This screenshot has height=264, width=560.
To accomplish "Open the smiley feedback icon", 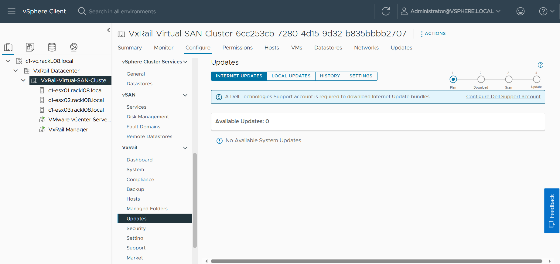I will (x=520, y=11).
